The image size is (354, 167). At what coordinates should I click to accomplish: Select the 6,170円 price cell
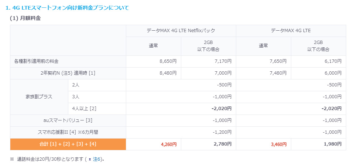[x=333, y=61]
